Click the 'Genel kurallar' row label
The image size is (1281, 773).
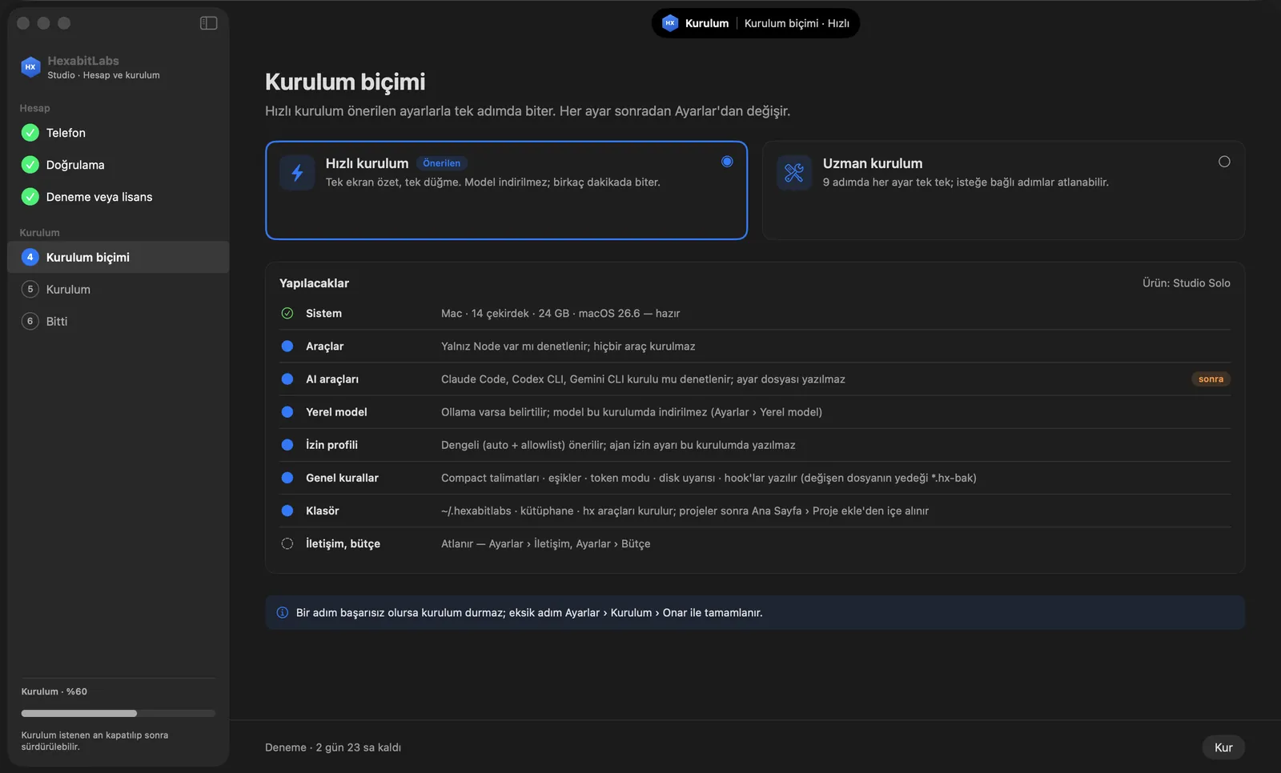(x=342, y=478)
